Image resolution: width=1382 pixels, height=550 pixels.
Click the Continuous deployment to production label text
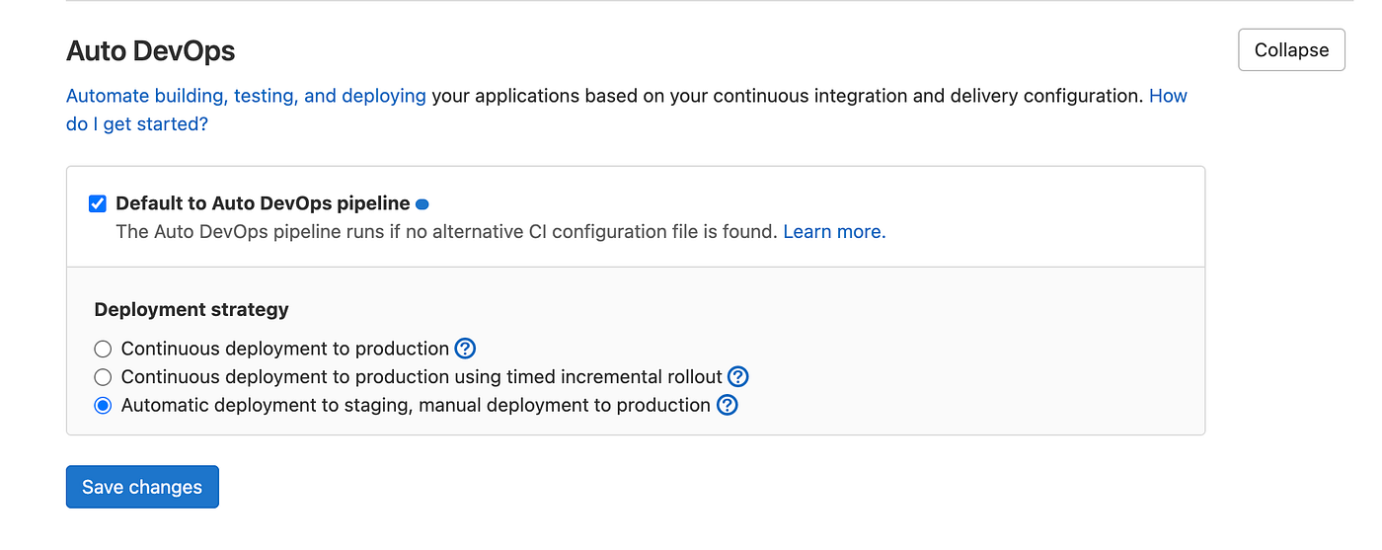284,349
